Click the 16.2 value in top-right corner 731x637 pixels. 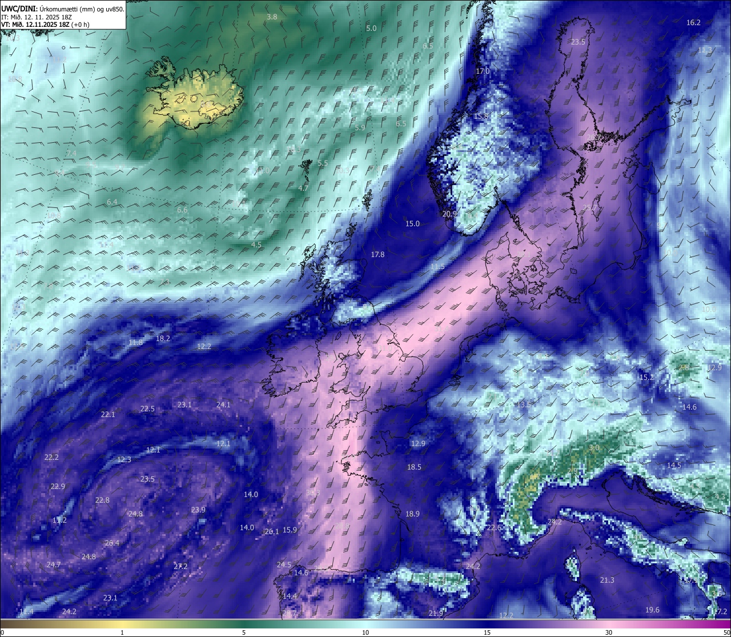tap(693, 22)
